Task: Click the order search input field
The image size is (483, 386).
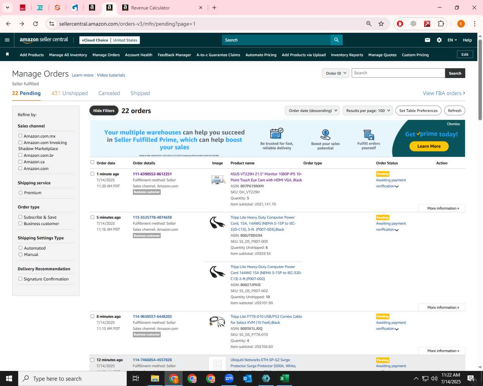Action: [x=398, y=73]
